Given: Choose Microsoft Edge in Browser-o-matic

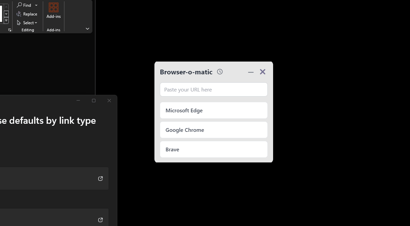Looking at the screenshot, I should (x=214, y=110).
